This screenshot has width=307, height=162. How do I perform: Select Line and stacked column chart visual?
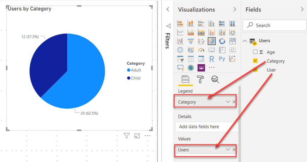[211, 32]
